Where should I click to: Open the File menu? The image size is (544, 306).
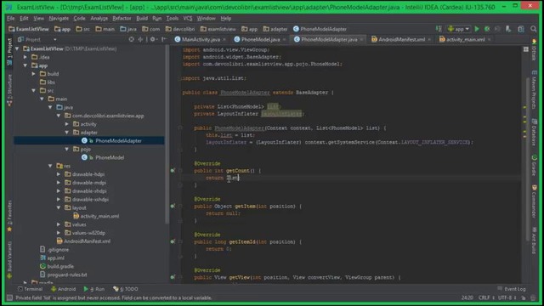tap(11, 19)
